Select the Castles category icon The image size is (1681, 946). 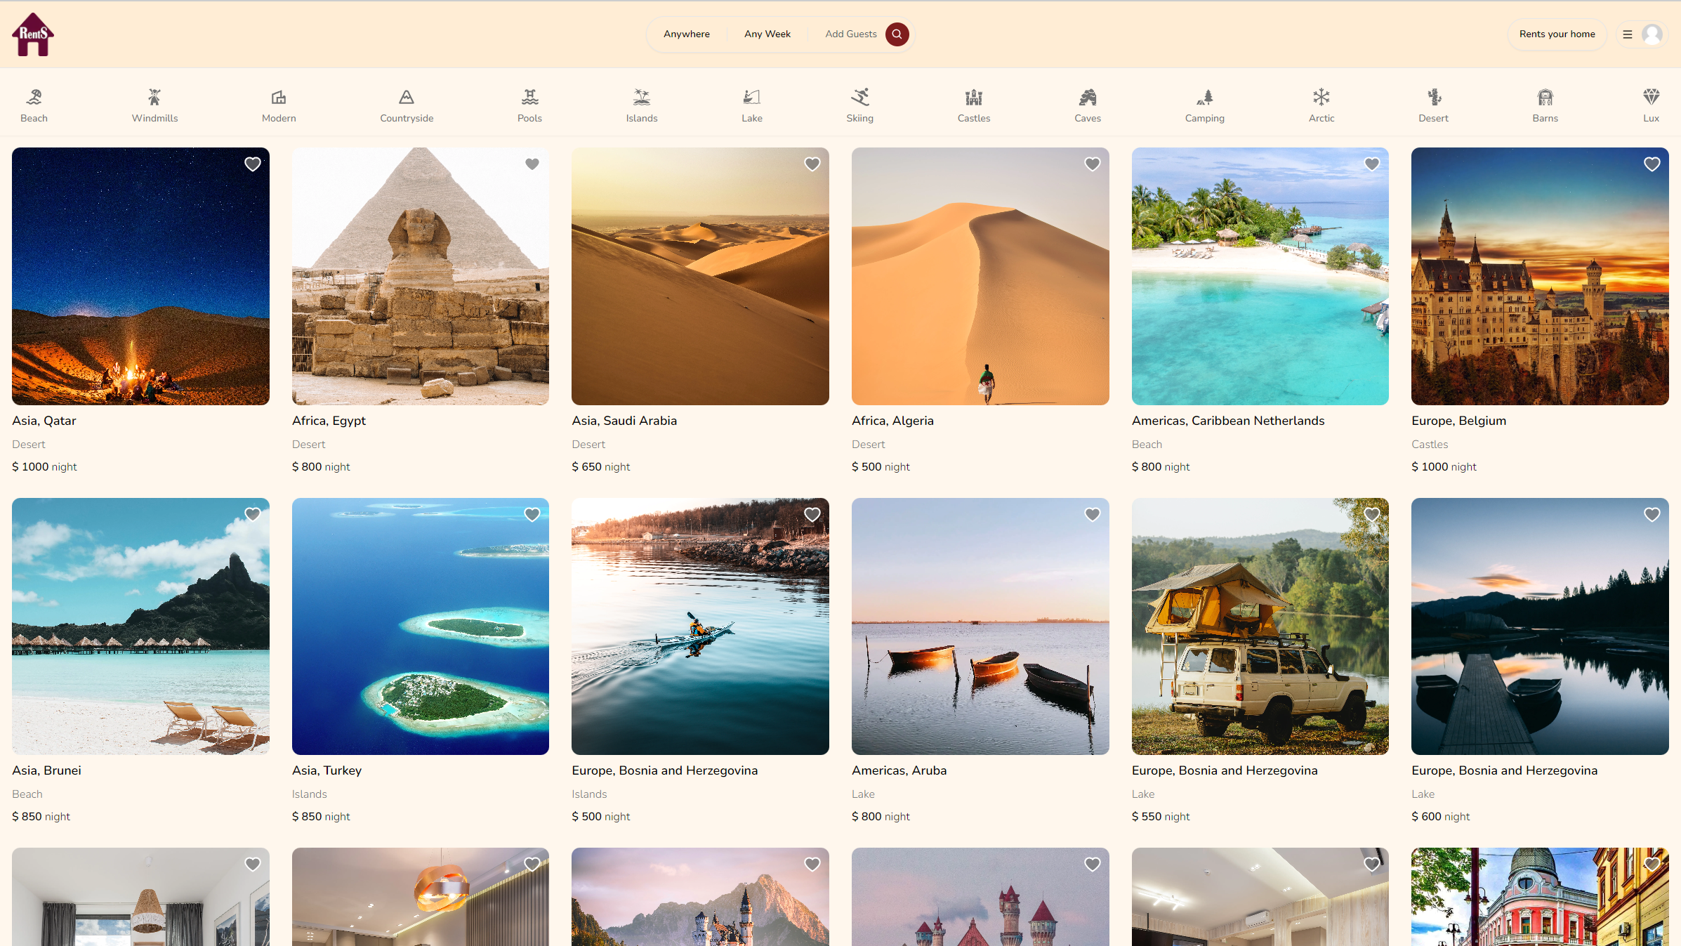click(973, 97)
